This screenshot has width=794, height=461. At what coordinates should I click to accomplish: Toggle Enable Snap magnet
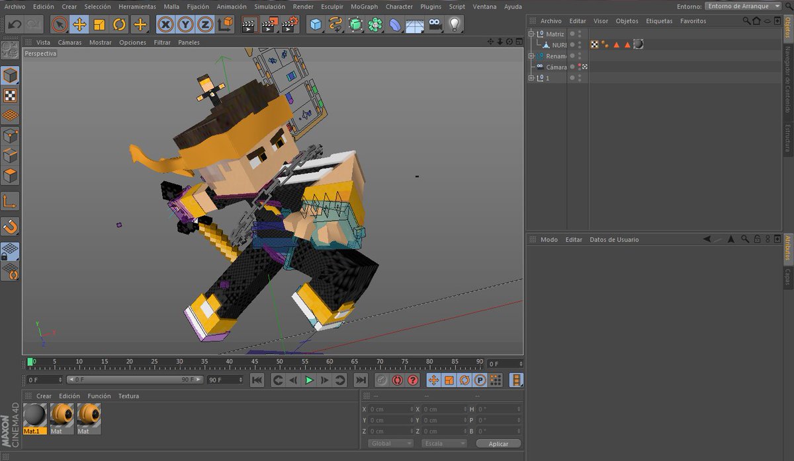(10, 227)
